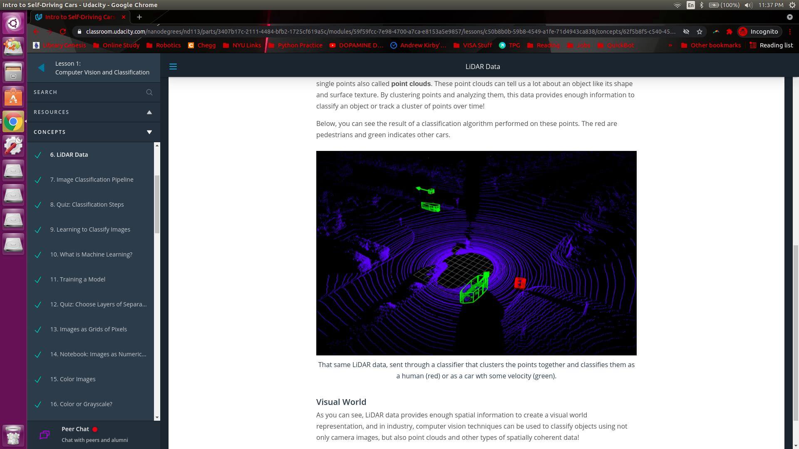Click the search magnifier icon in sidebar

149,92
